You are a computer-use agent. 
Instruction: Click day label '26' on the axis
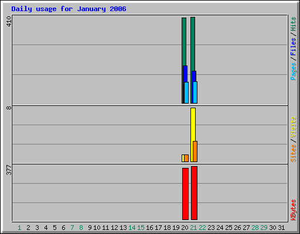(237, 228)
